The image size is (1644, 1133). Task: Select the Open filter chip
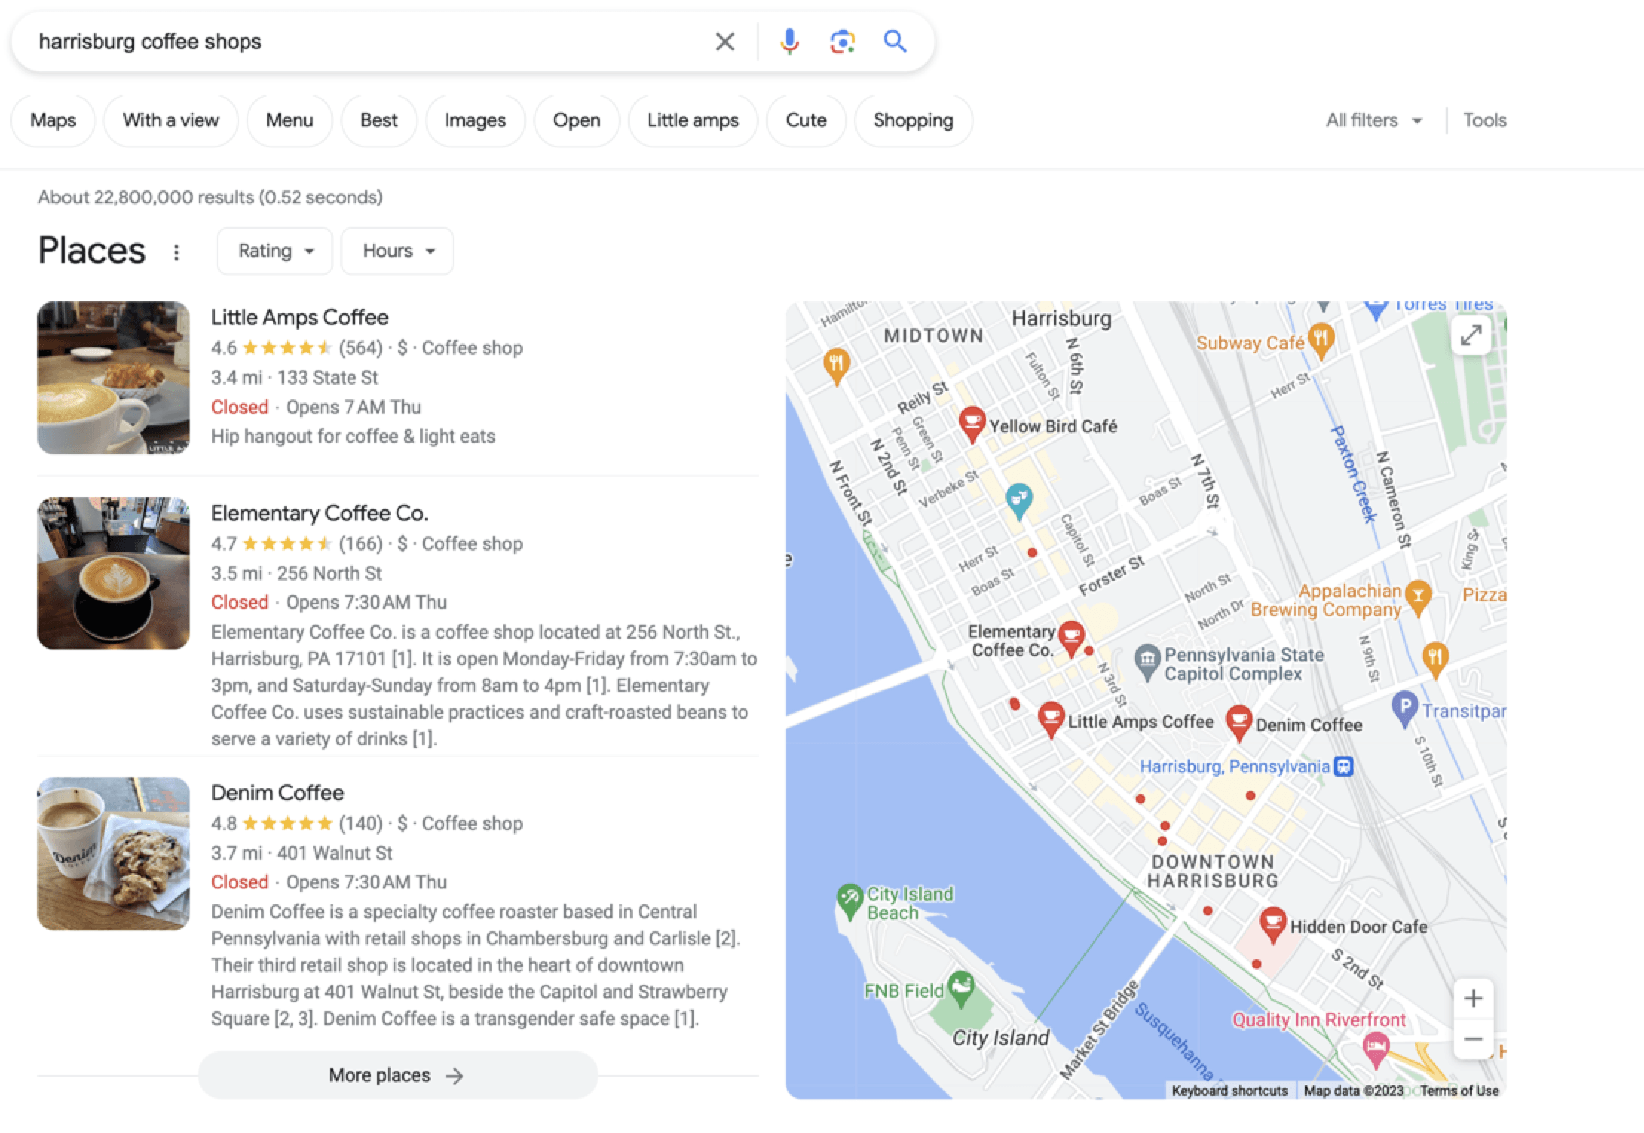(577, 120)
